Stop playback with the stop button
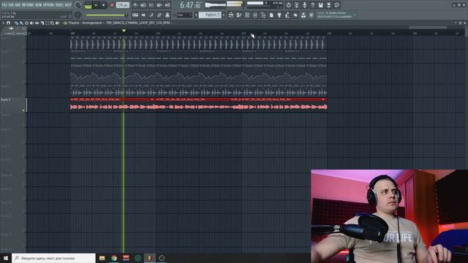This screenshot has width=468, height=263. (x=103, y=5)
